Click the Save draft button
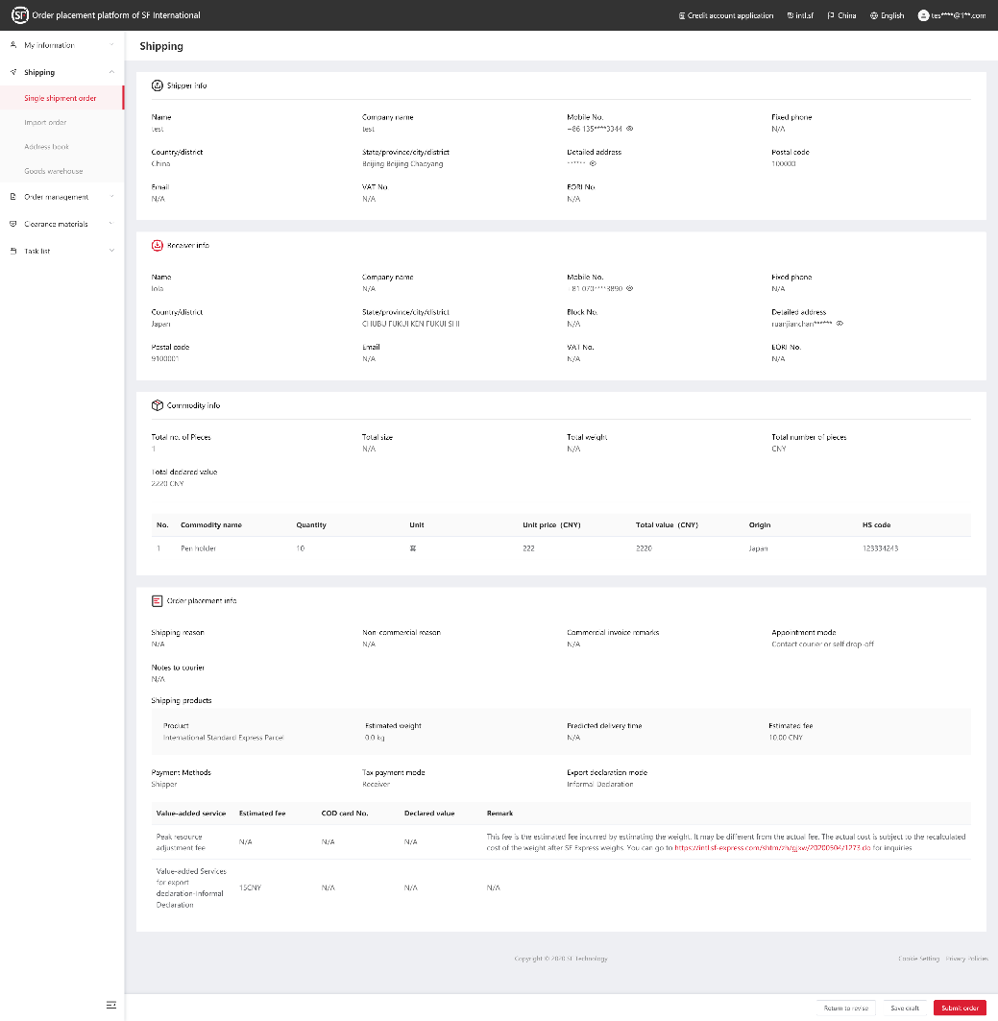The image size is (998, 1021). point(905,1008)
